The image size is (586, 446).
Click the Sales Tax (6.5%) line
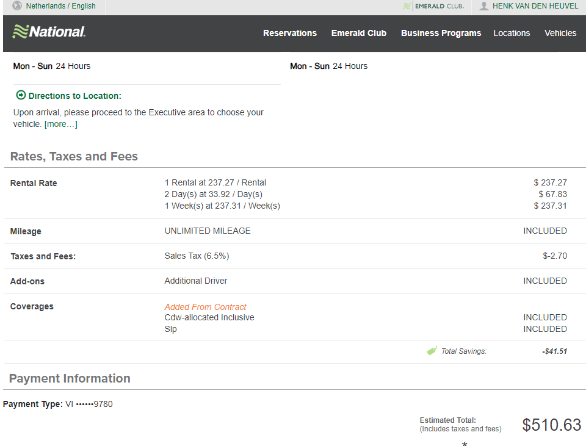tap(197, 256)
